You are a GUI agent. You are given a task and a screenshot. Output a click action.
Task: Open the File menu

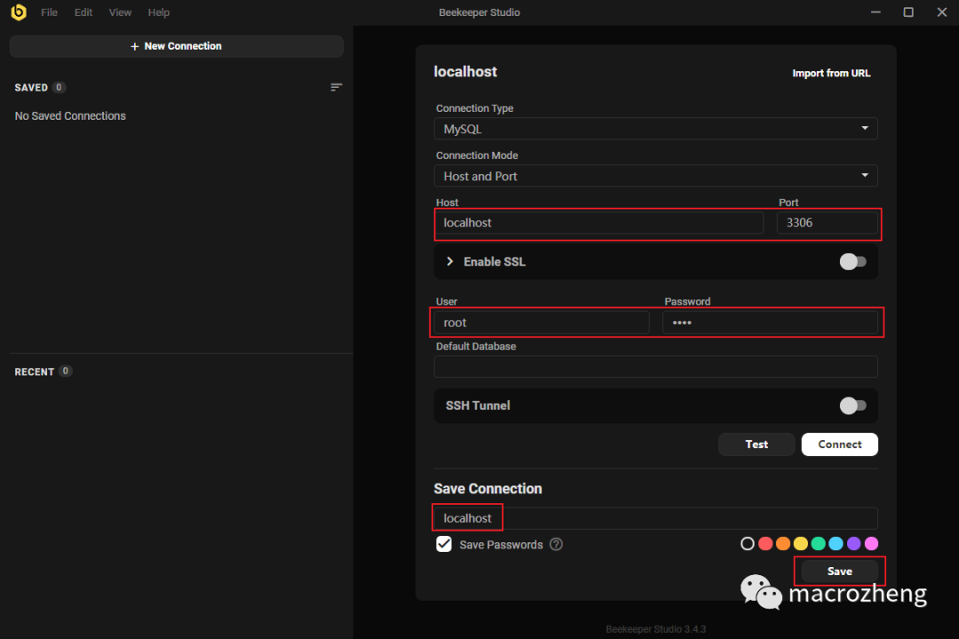pyautogui.click(x=49, y=12)
